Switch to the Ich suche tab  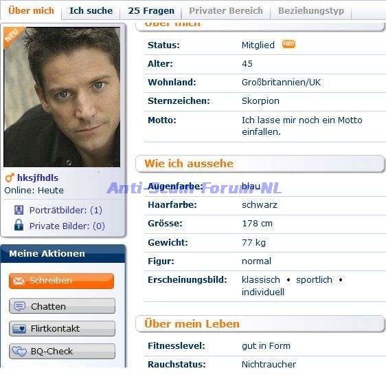tap(91, 10)
